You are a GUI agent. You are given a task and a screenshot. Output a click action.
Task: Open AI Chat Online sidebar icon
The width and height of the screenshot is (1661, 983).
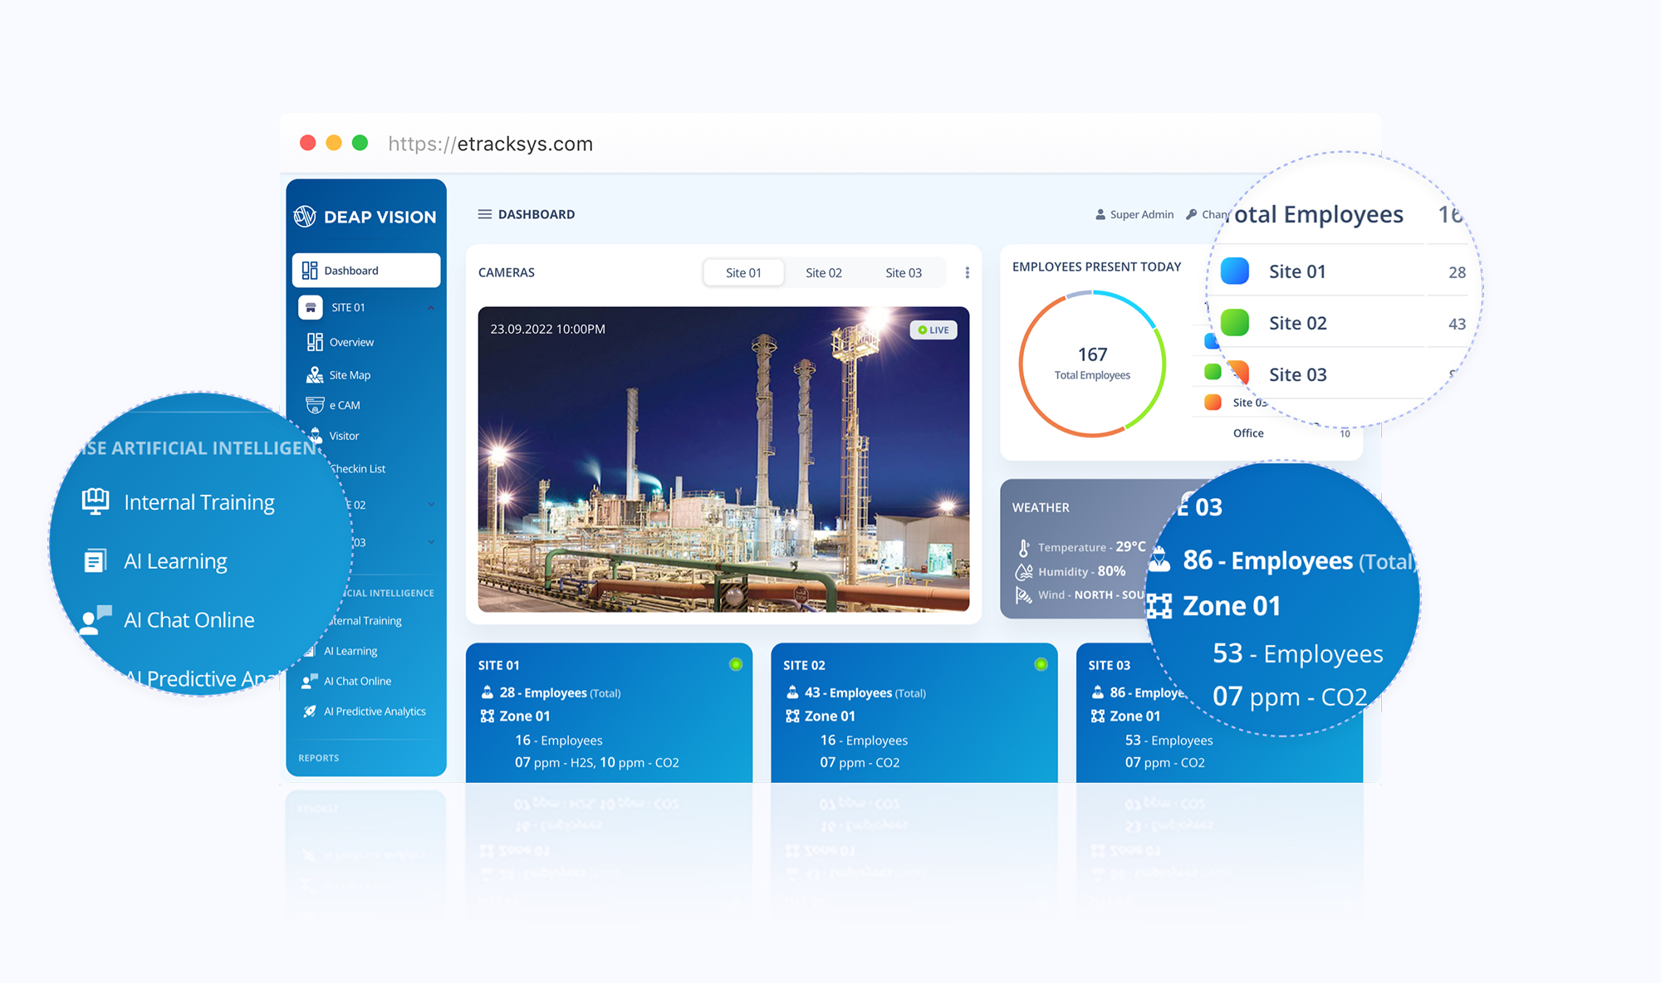[x=310, y=681]
